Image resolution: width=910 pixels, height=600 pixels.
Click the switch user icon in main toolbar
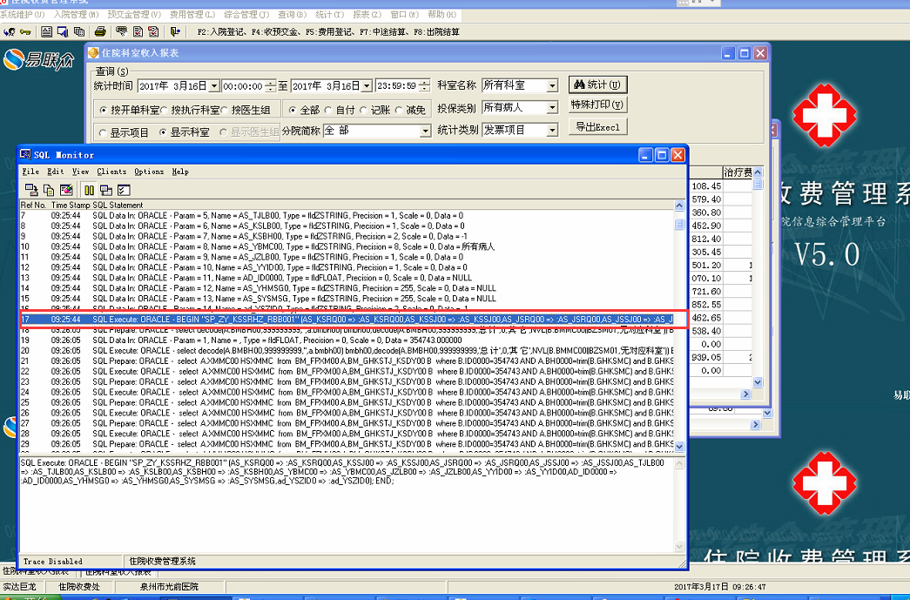[x=10, y=32]
